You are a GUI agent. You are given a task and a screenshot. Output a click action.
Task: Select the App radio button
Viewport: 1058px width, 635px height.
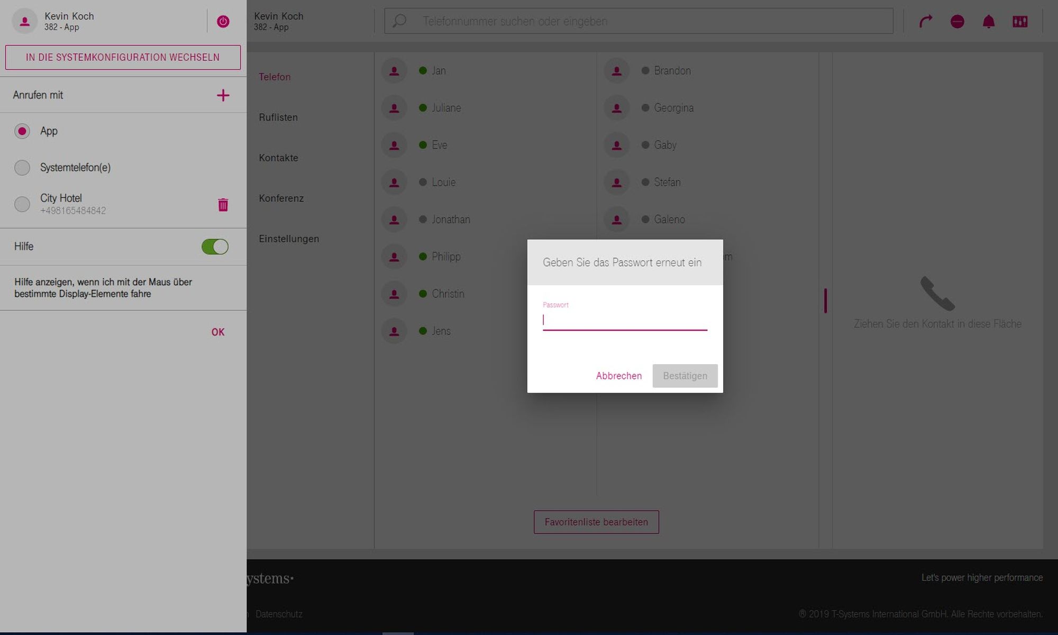tap(22, 131)
